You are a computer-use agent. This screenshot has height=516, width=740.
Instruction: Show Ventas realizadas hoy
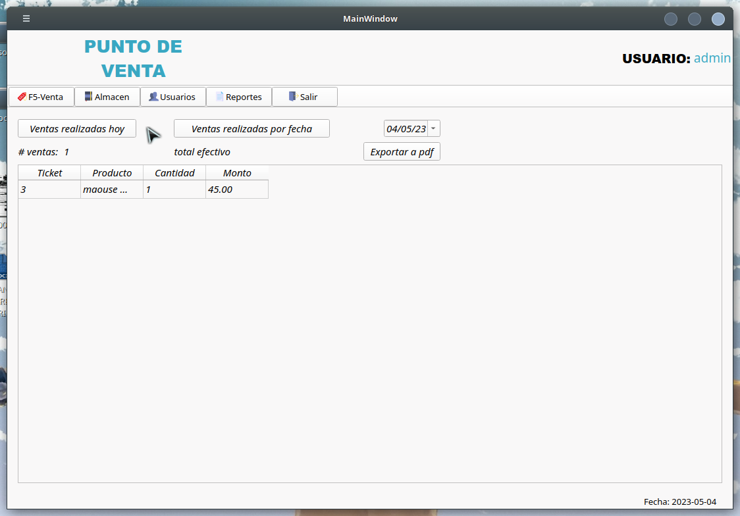[77, 129]
